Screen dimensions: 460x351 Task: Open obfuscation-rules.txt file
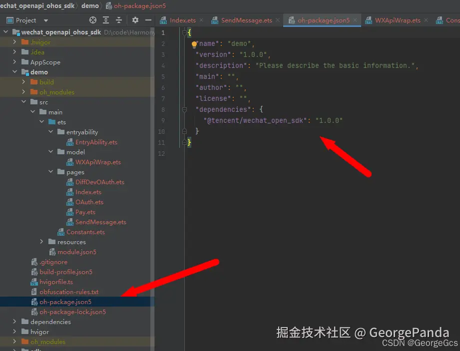(x=69, y=292)
